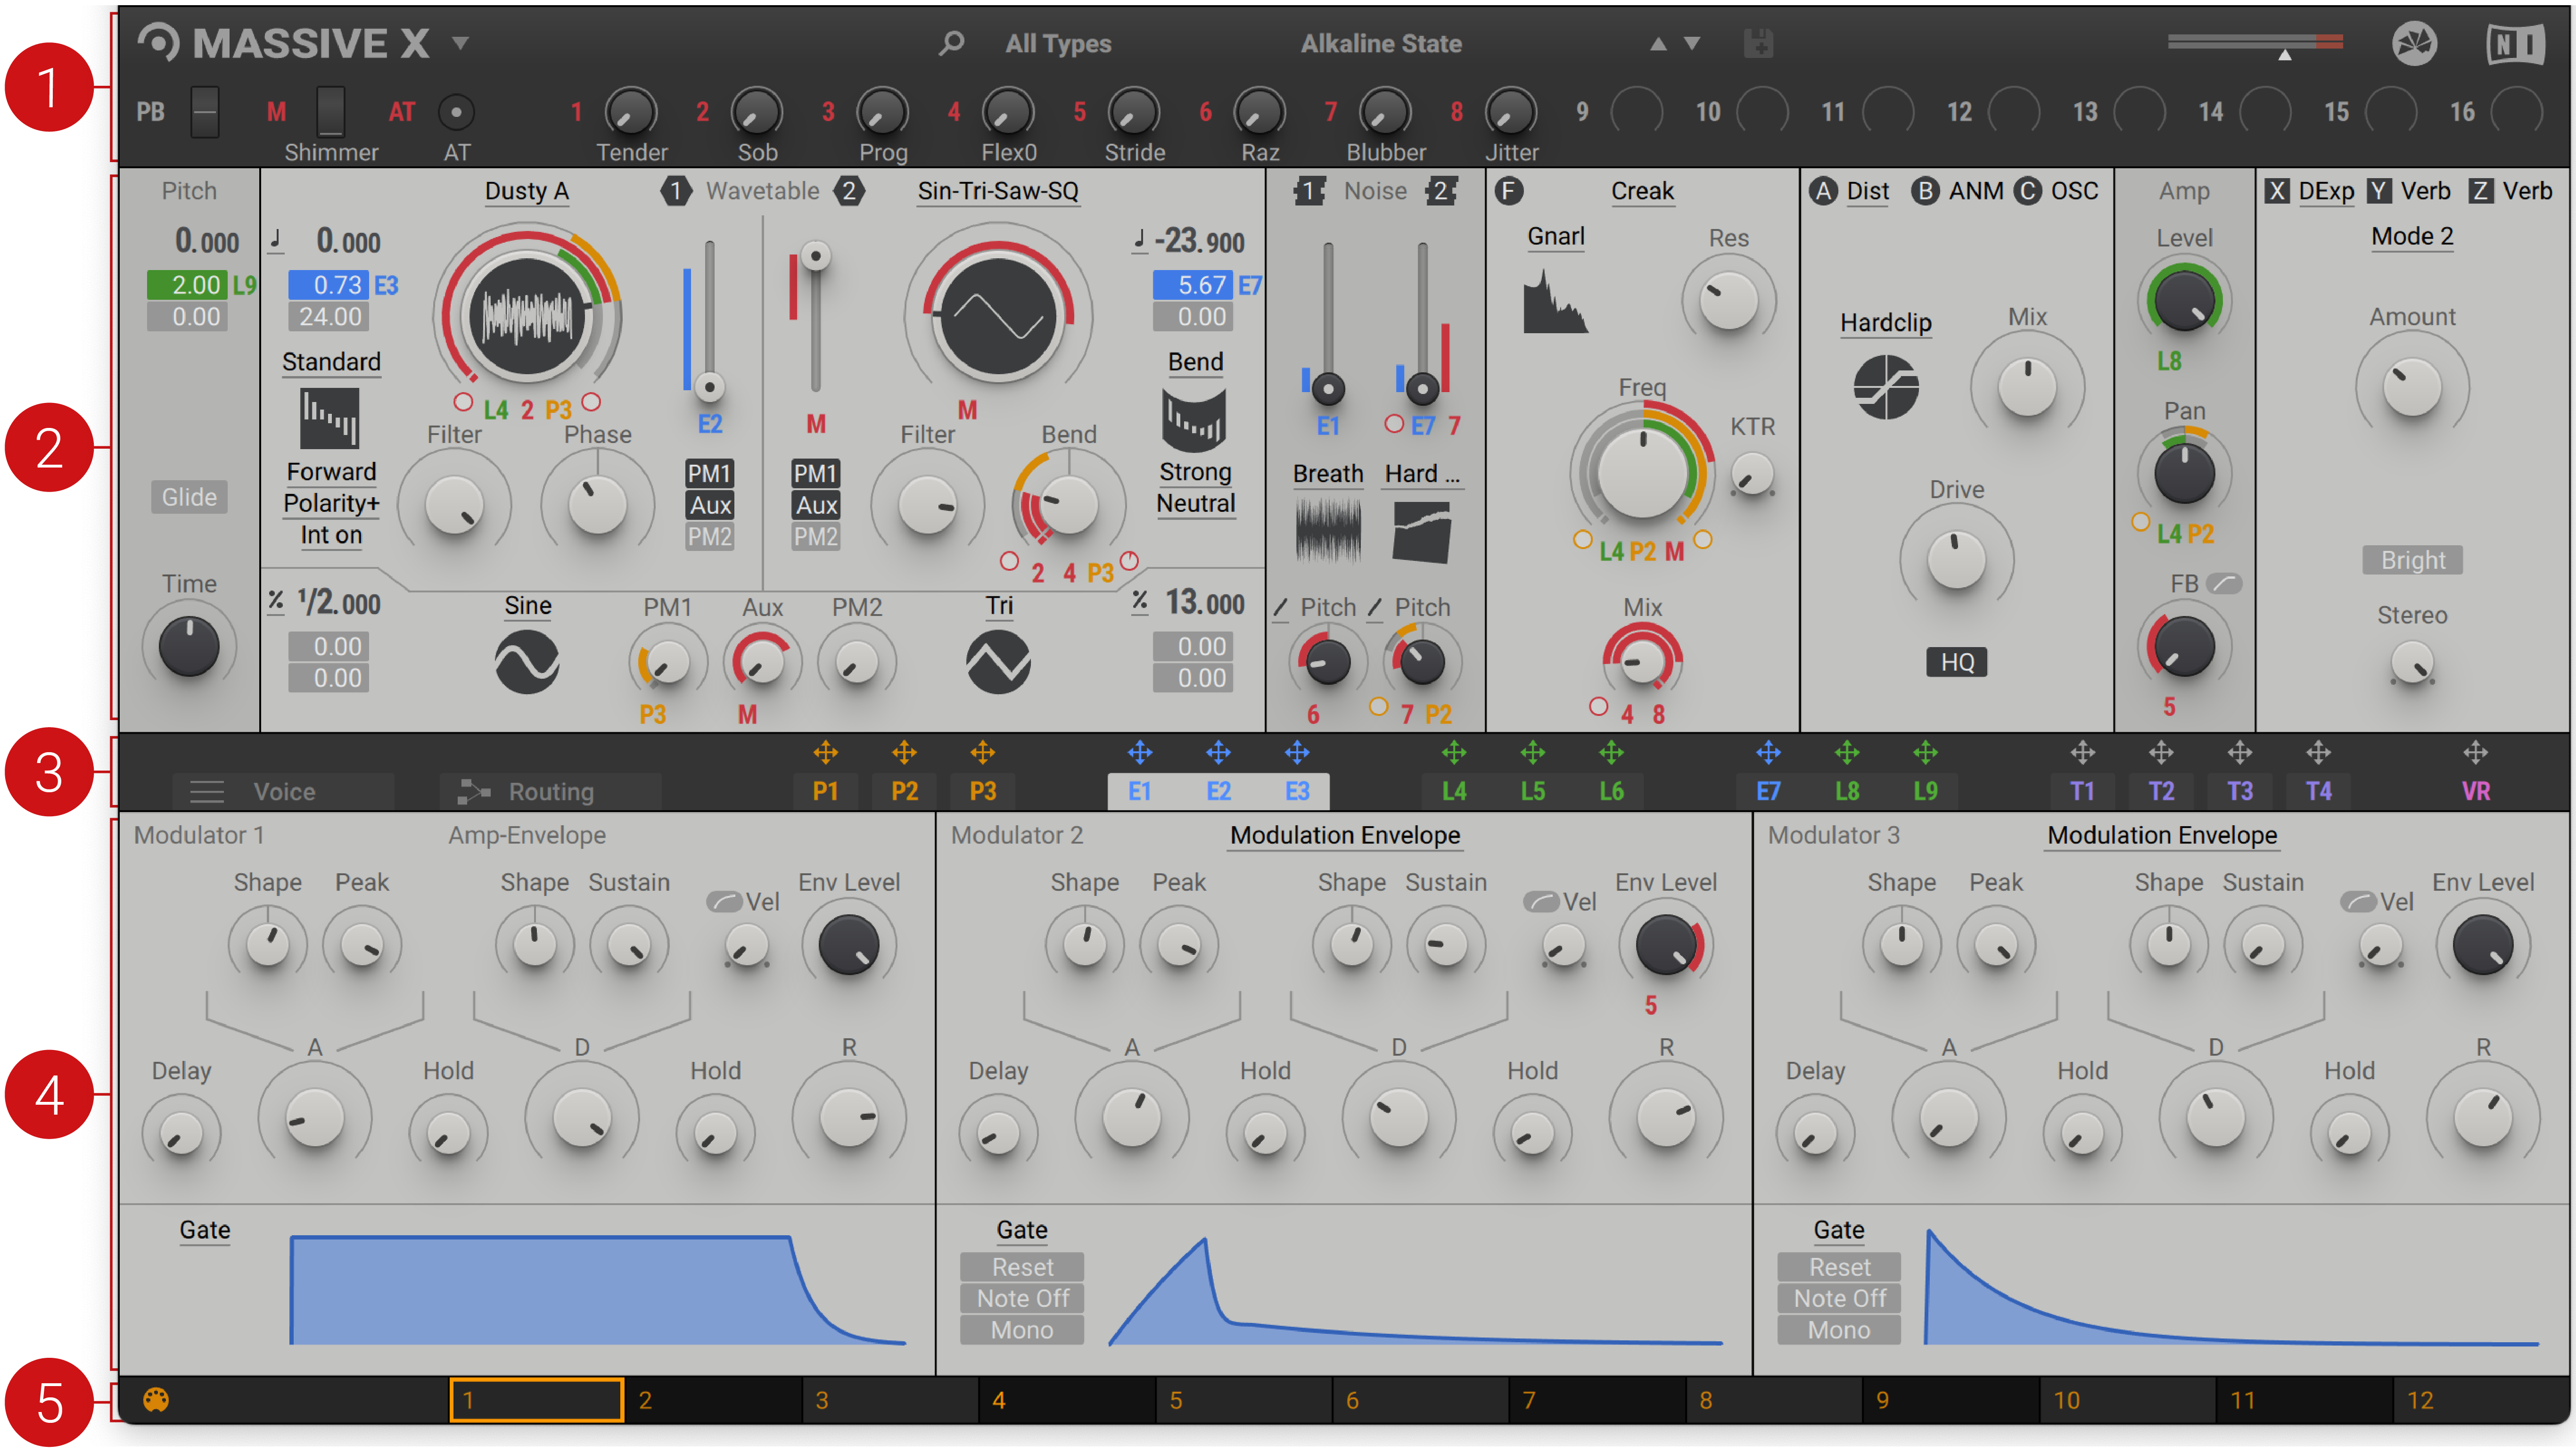This screenshot has height=1453, width=2576.
Task: Click the Hardclip distortion shape icon
Action: coord(1886,387)
